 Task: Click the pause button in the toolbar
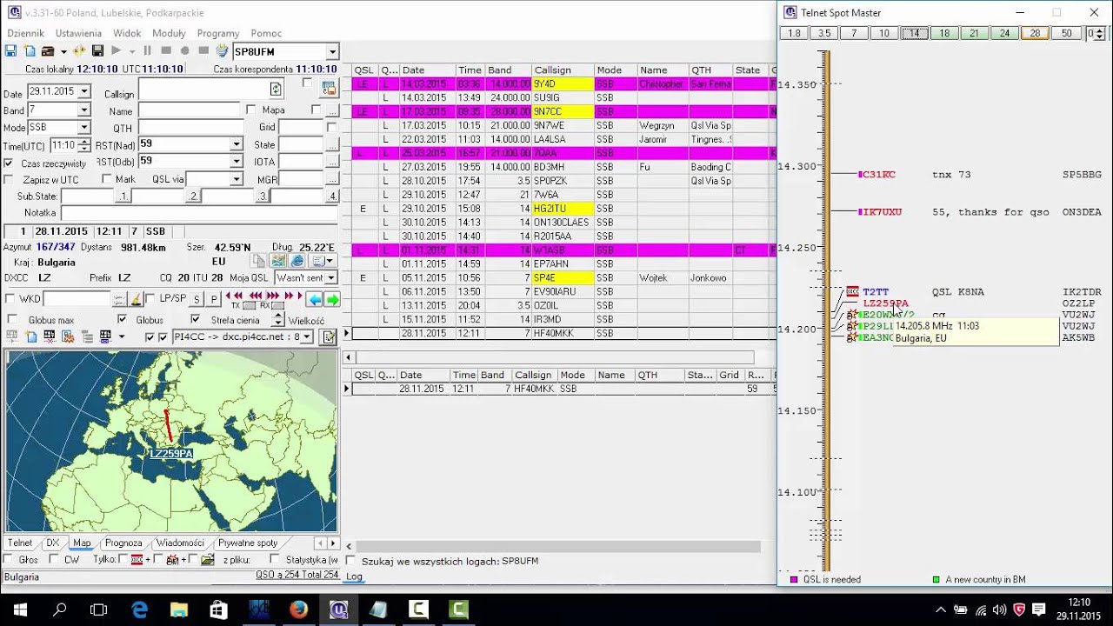147,51
